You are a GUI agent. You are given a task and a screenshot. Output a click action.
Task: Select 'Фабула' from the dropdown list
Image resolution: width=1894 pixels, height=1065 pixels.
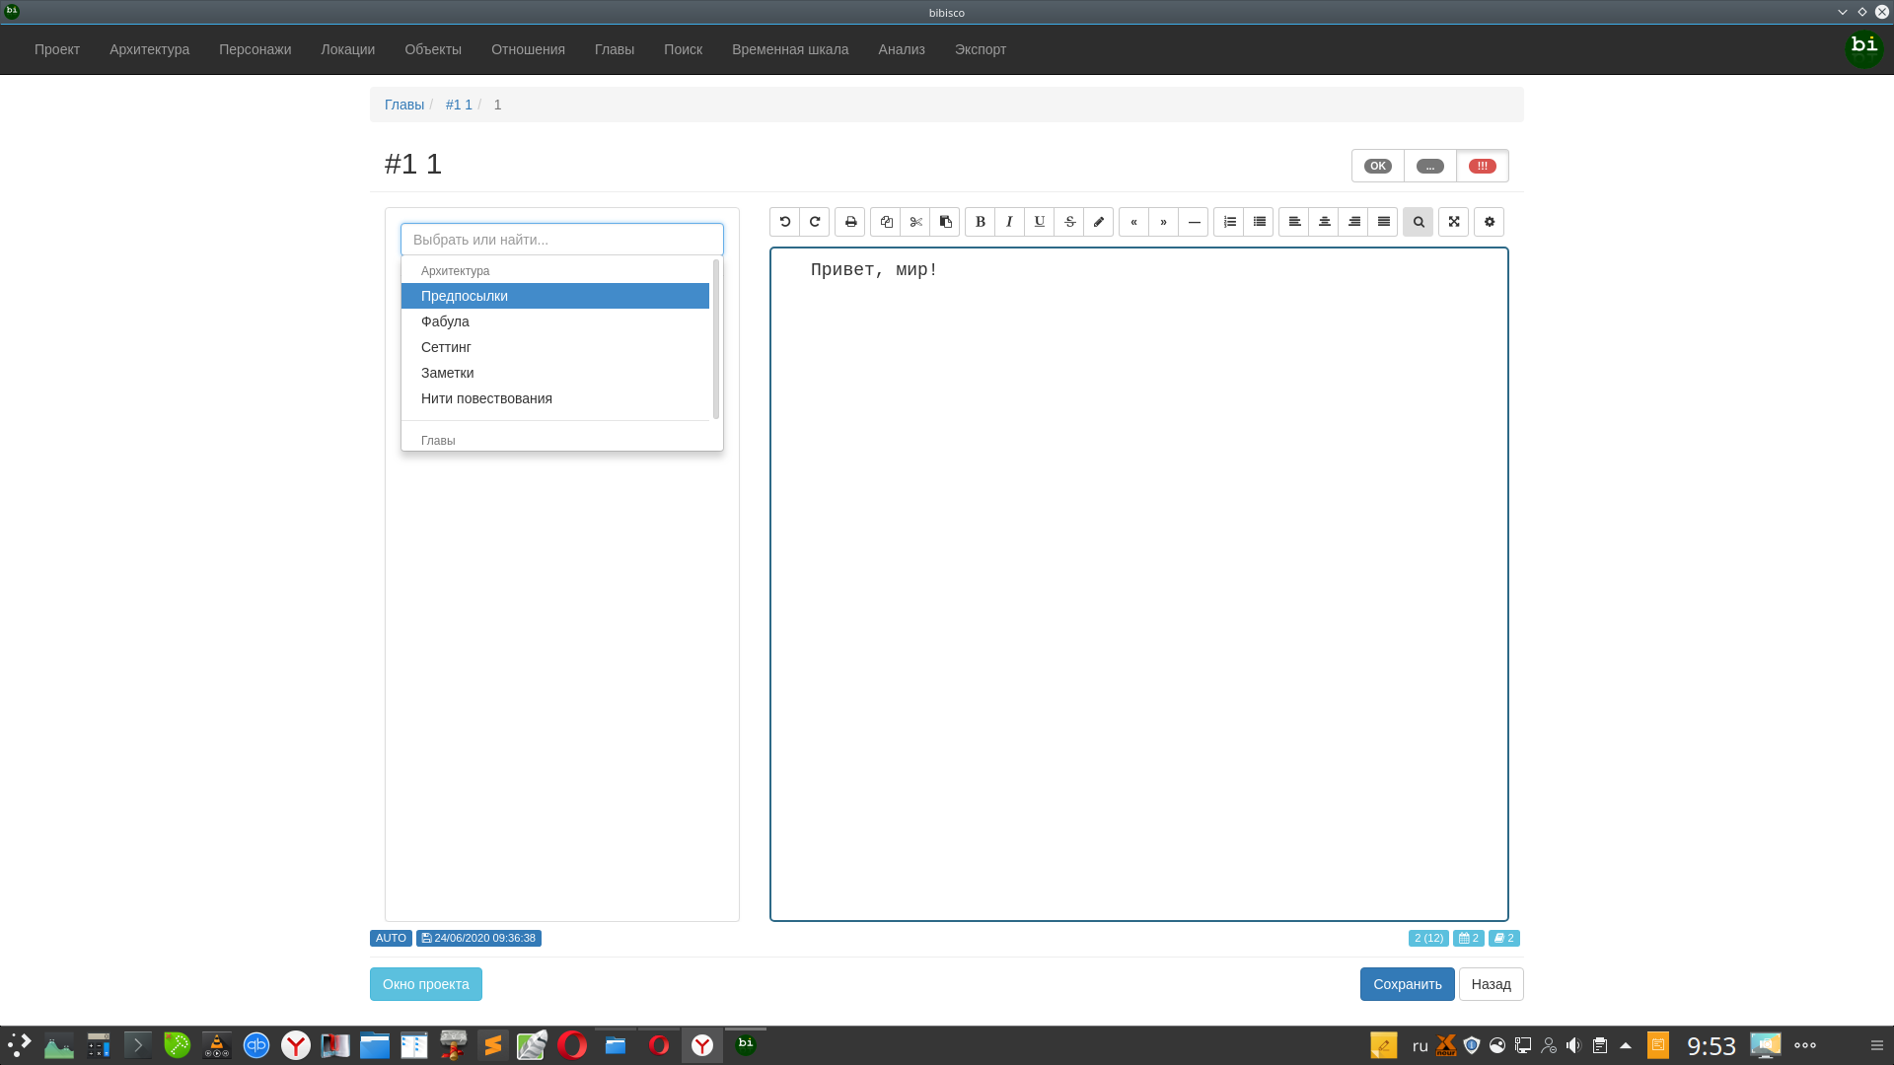(445, 321)
